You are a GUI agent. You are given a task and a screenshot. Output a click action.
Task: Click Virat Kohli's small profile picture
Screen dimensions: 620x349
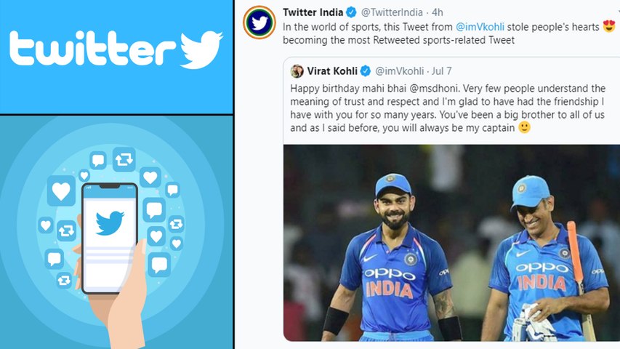[x=297, y=71]
